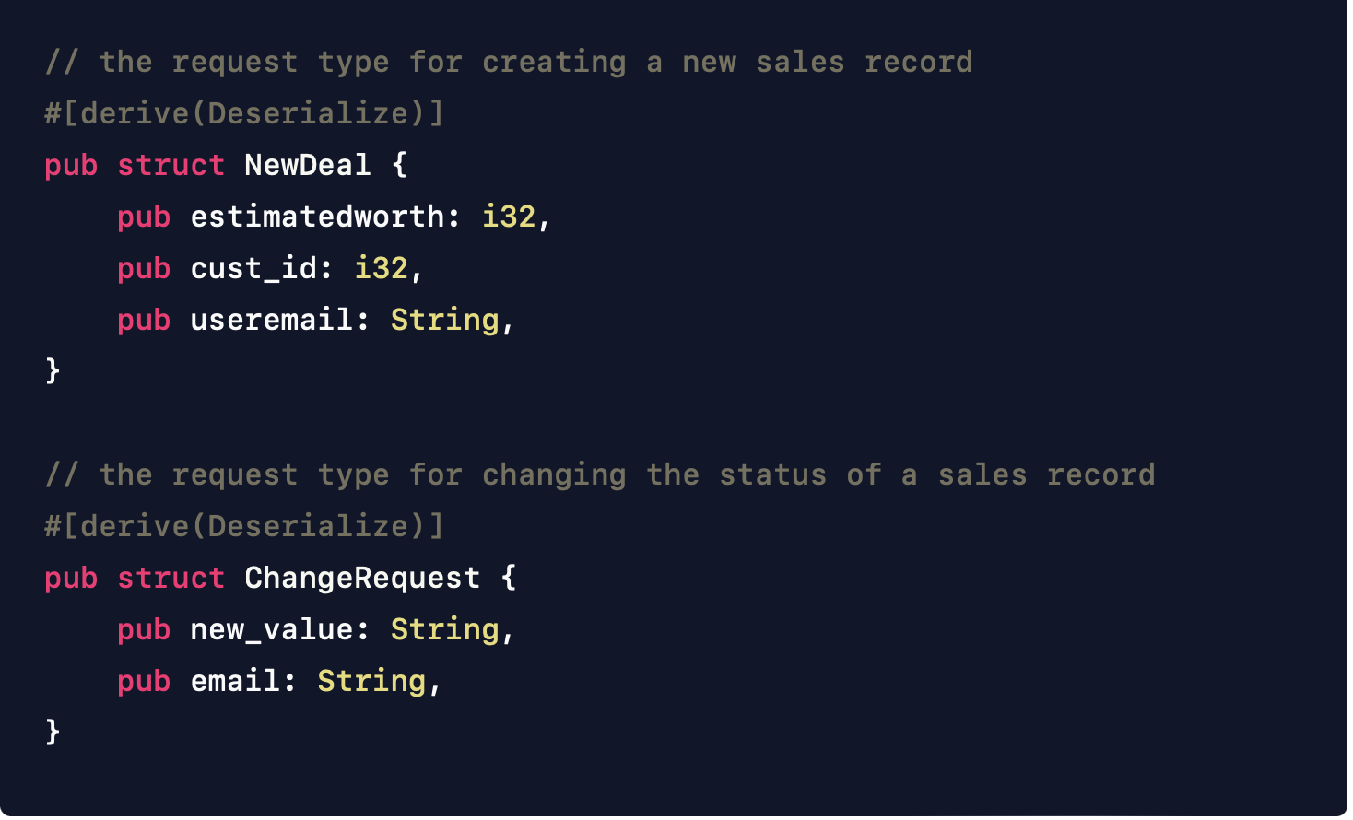Click String type after useremail

click(x=445, y=321)
